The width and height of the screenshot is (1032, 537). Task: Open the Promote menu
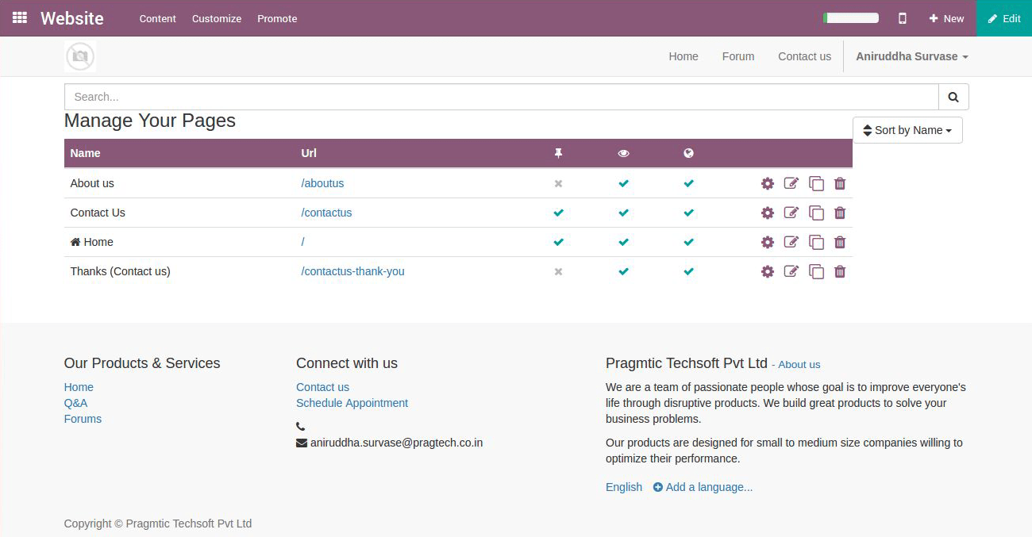click(x=277, y=18)
